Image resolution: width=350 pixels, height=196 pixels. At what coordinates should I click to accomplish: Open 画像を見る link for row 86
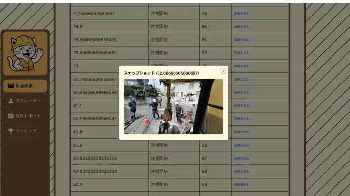coord(241,145)
